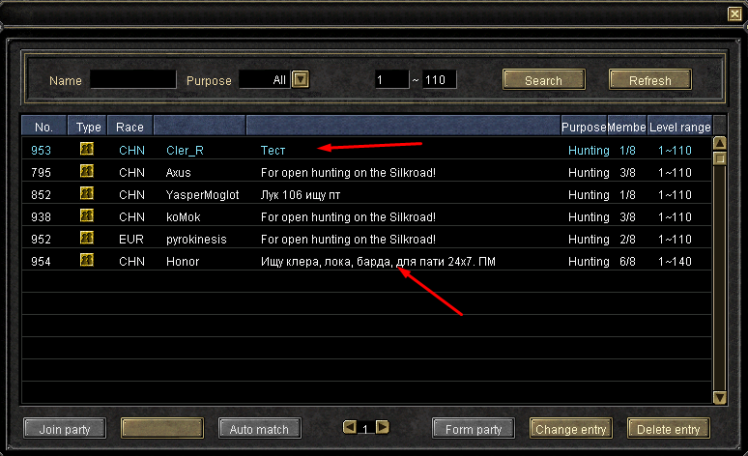Focus the Name input field
The image size is (748, 456).
click(133, 79)
